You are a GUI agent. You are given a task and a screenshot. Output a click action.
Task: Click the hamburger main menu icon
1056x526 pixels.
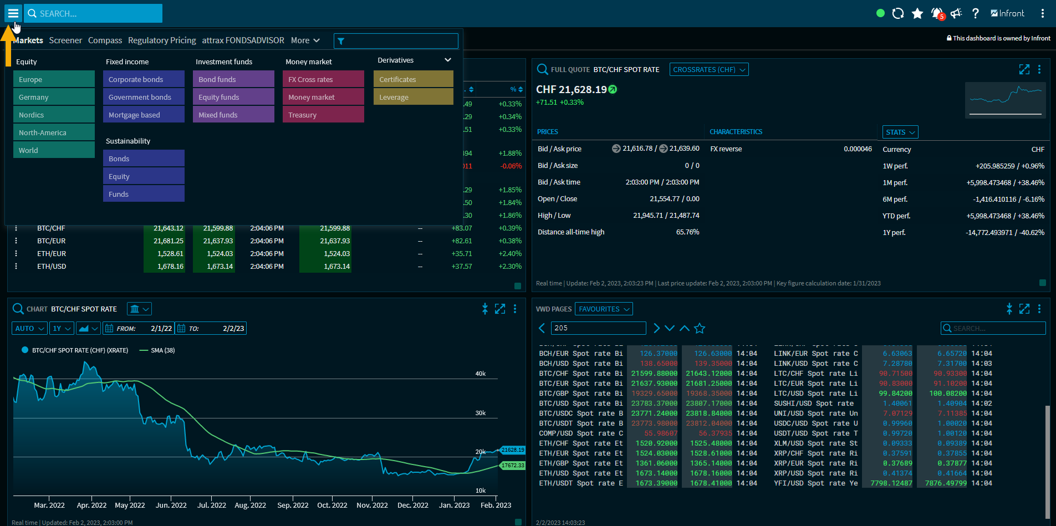[13, 13]
